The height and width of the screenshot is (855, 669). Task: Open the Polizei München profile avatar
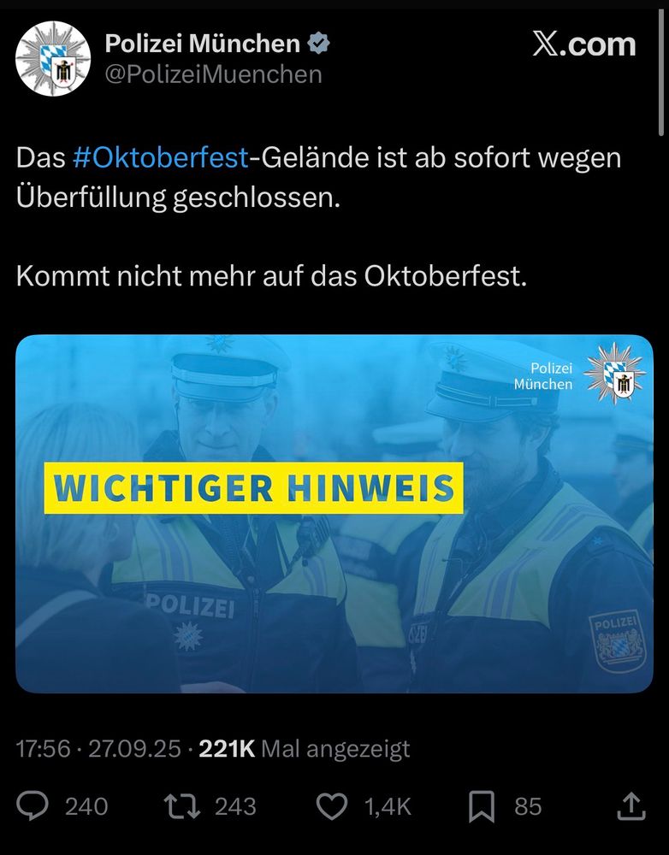pos(53,59)
